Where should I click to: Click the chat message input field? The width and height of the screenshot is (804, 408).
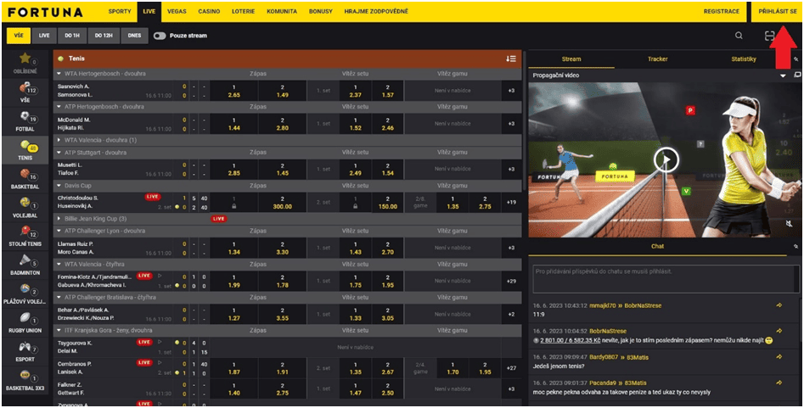665,278
